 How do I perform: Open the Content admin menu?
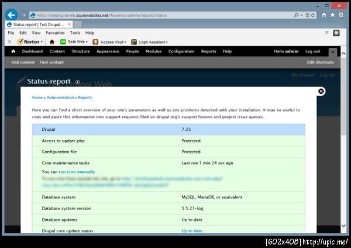pyautogui.click(x=57, y=51)
